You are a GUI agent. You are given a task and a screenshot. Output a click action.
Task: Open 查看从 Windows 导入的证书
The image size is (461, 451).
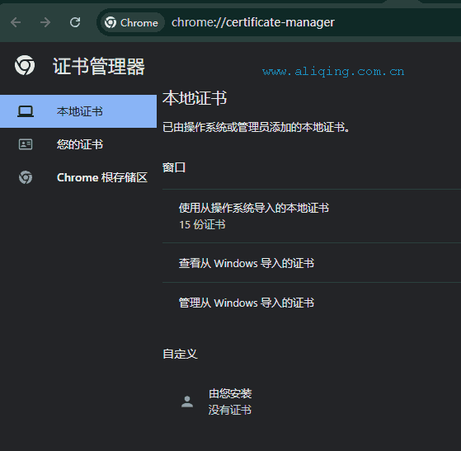point(312,263)
